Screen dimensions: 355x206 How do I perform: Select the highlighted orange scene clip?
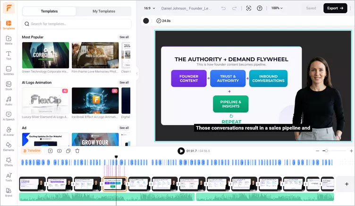[115, 184]
